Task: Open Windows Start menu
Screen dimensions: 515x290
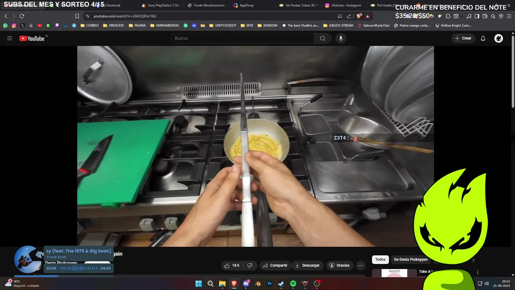Action: (x=198, y=284)
